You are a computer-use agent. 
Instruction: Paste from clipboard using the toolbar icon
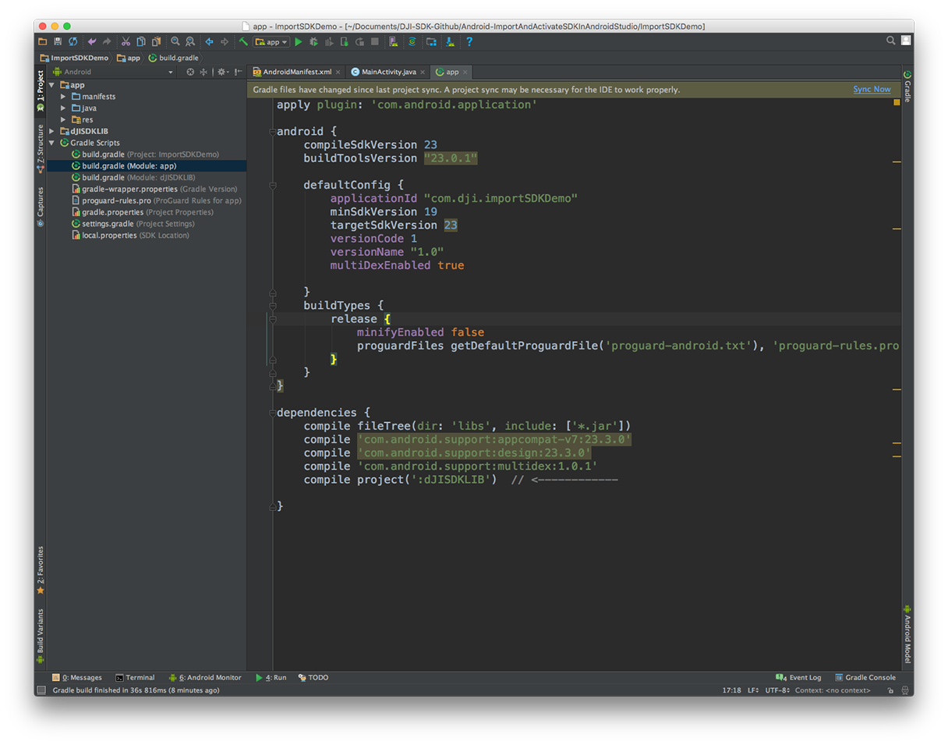[x=155, y=42]
